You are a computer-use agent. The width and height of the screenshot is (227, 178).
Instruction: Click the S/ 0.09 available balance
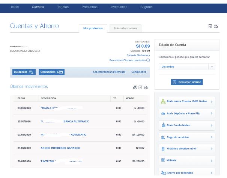pos(143,46)
